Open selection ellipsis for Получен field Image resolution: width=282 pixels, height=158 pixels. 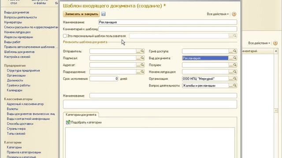coord(230,65)
